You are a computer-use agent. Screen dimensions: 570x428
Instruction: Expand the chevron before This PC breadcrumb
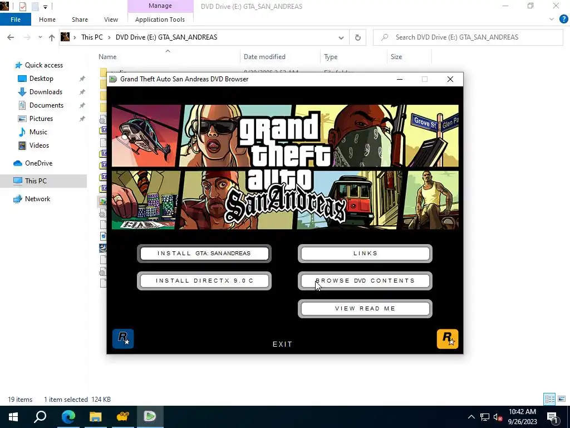pos(75,37)
